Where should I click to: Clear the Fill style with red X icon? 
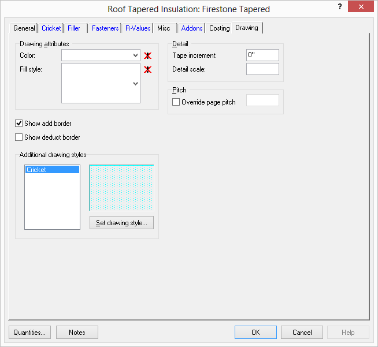[x=148, y=70]
